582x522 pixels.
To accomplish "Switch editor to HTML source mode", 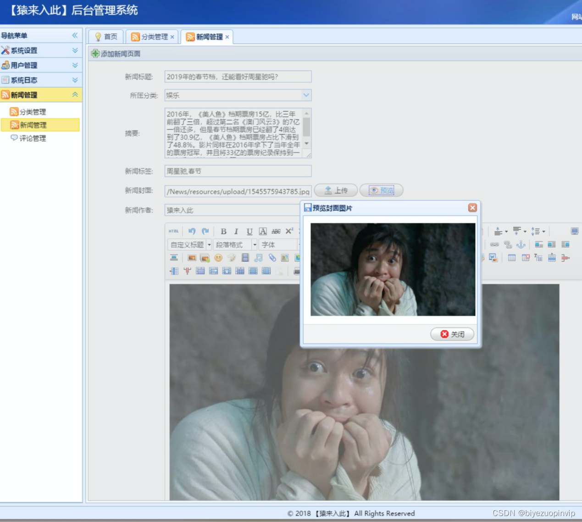I will pyautogui.click(x=173, y=231).
